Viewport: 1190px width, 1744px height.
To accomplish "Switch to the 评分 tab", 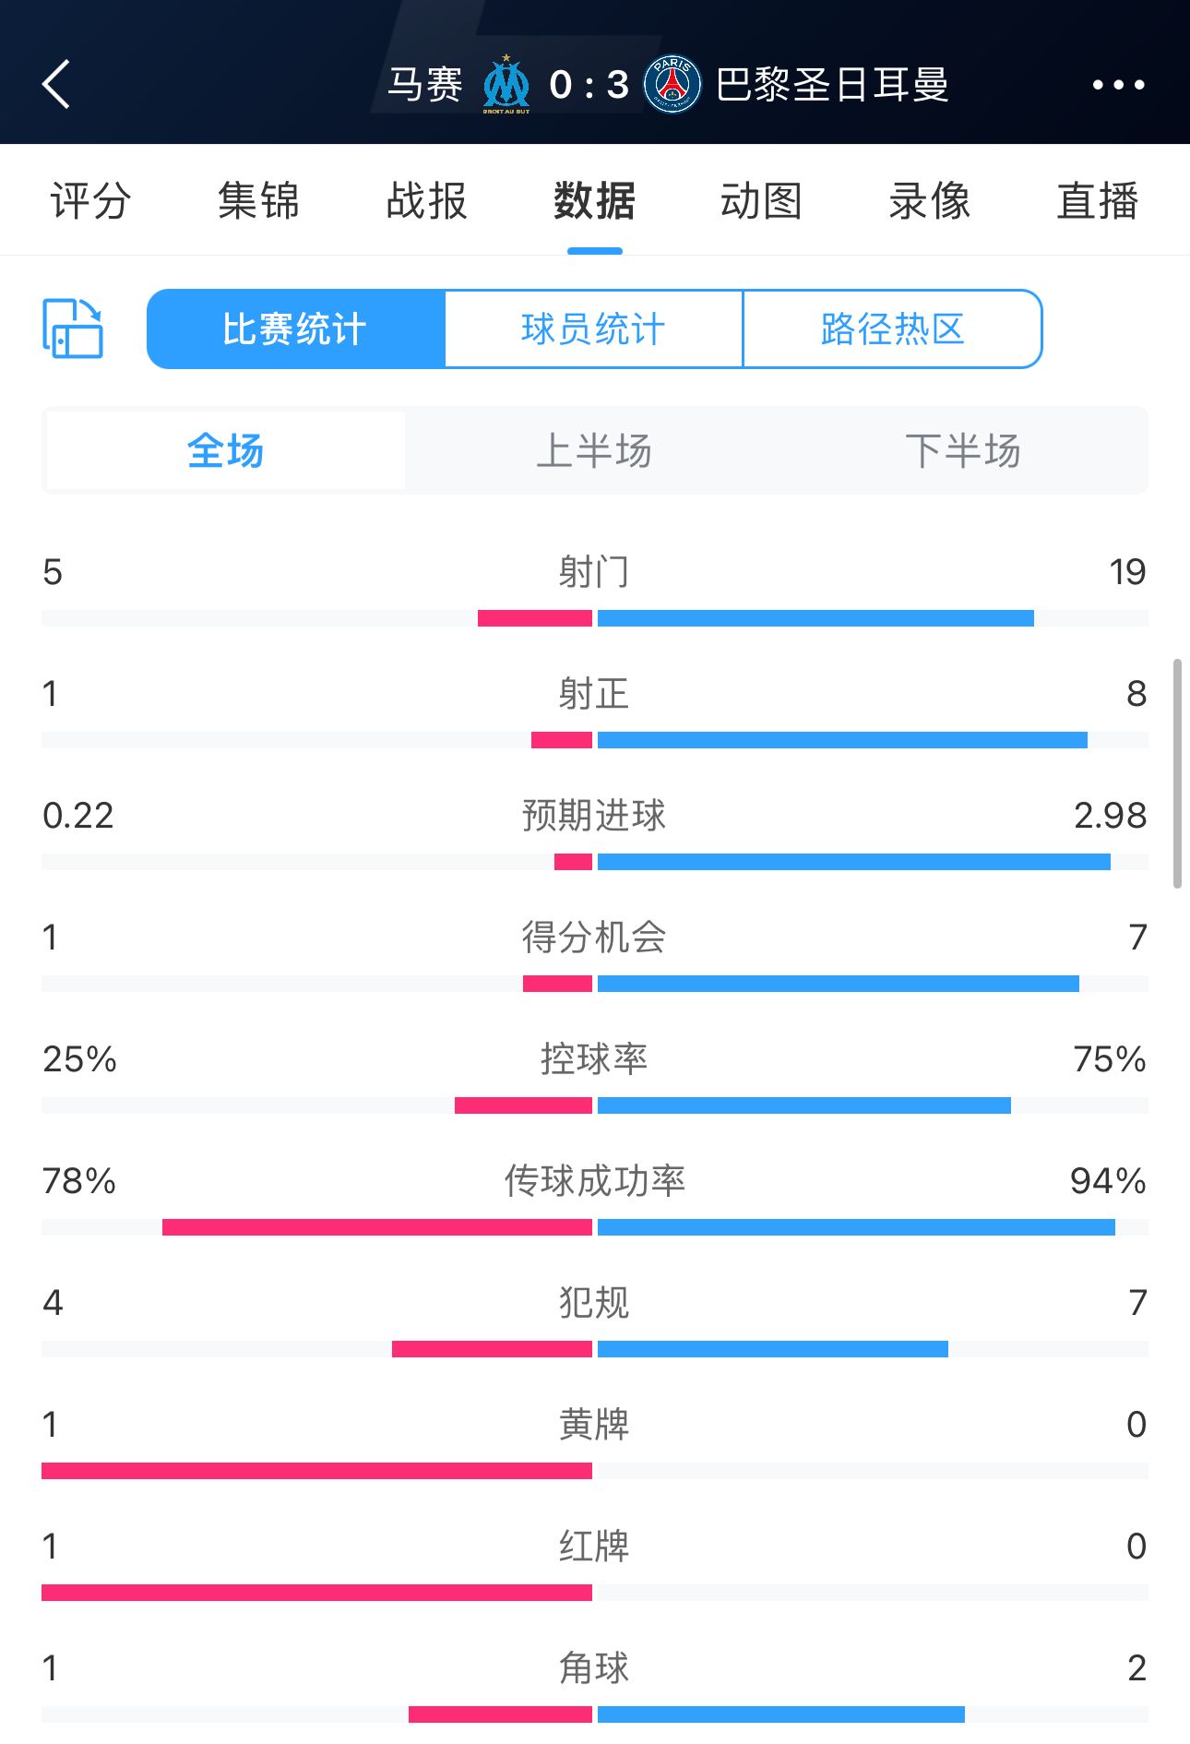I will point(90,200).
